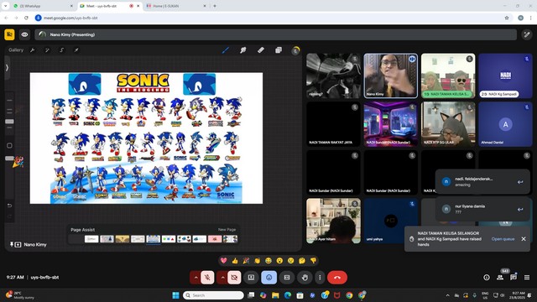Viewport: 537px width, 302px height.
Task: Expand audio settings chevron beside microphone
Action: (x=196, y=278)
